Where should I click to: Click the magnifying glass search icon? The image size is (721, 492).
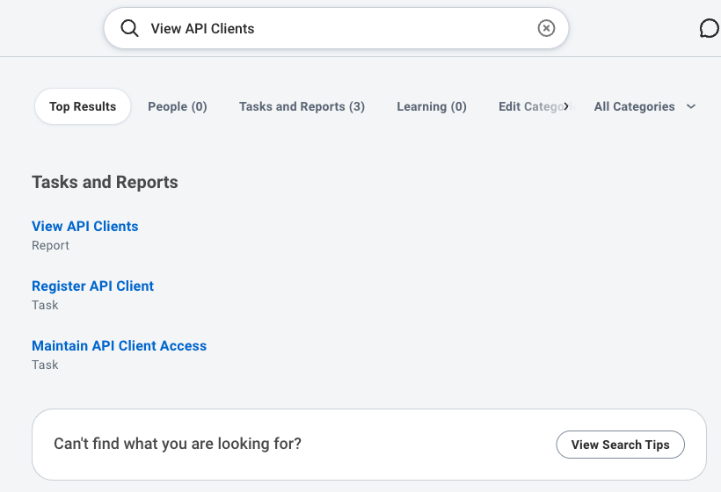point(129,28)
